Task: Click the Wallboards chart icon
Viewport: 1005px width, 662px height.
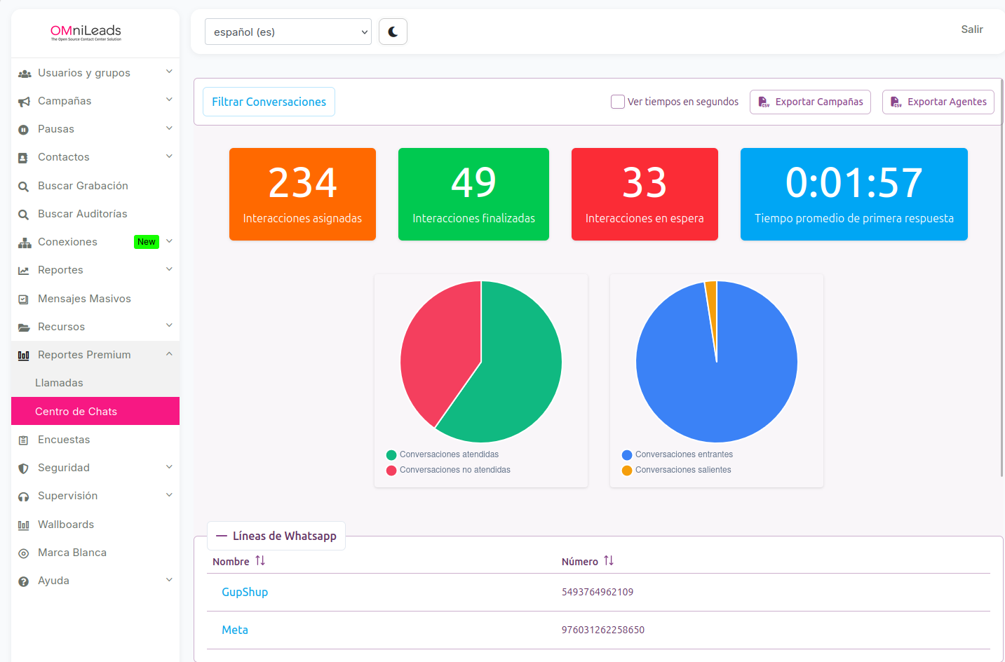Action: [23, 525]
